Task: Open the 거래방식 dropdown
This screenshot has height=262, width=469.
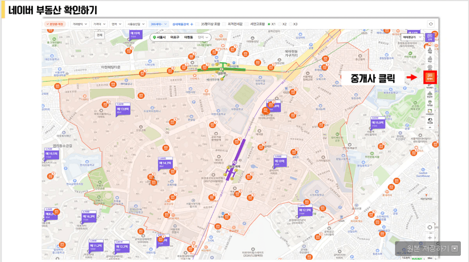Action: (x=80, y=24)
